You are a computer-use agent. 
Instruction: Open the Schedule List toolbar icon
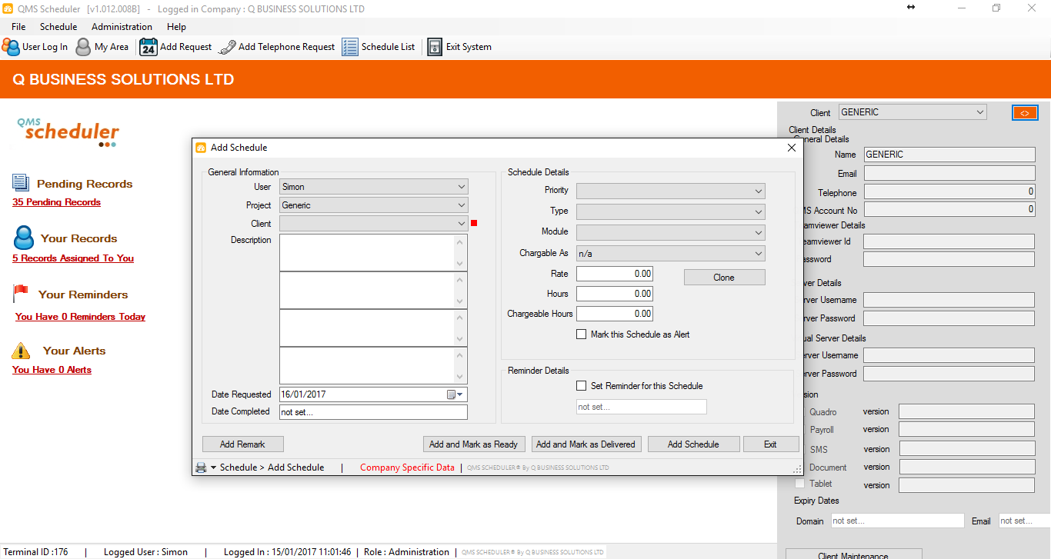click(350, 47)
